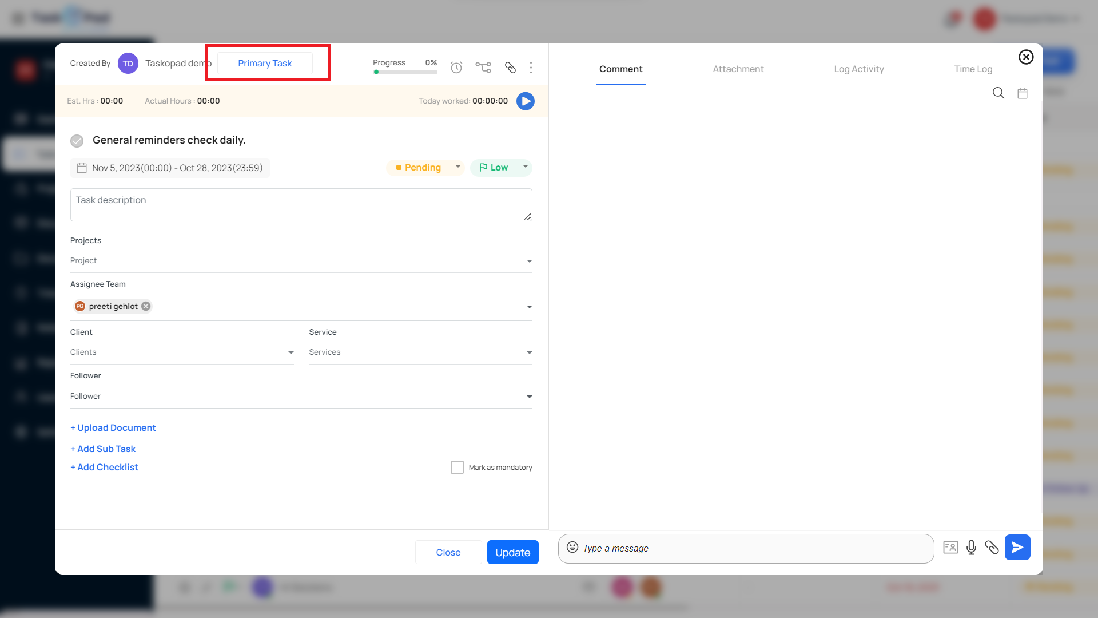Switch to the Log Activity tab
Screen dimensions: 1098x618
(x=858, y=69)
